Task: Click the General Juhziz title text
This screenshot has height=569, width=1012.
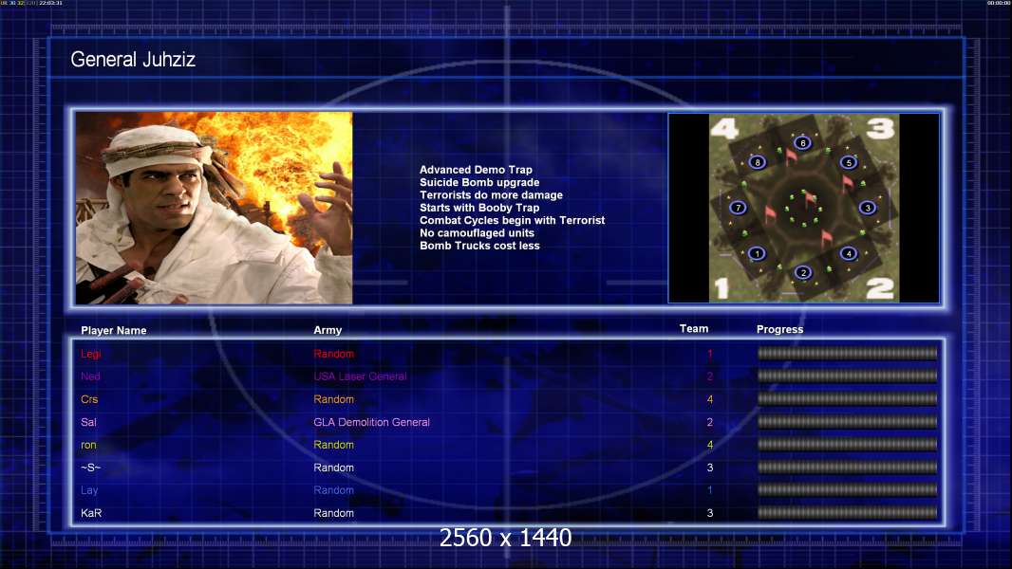Action: 133,60
